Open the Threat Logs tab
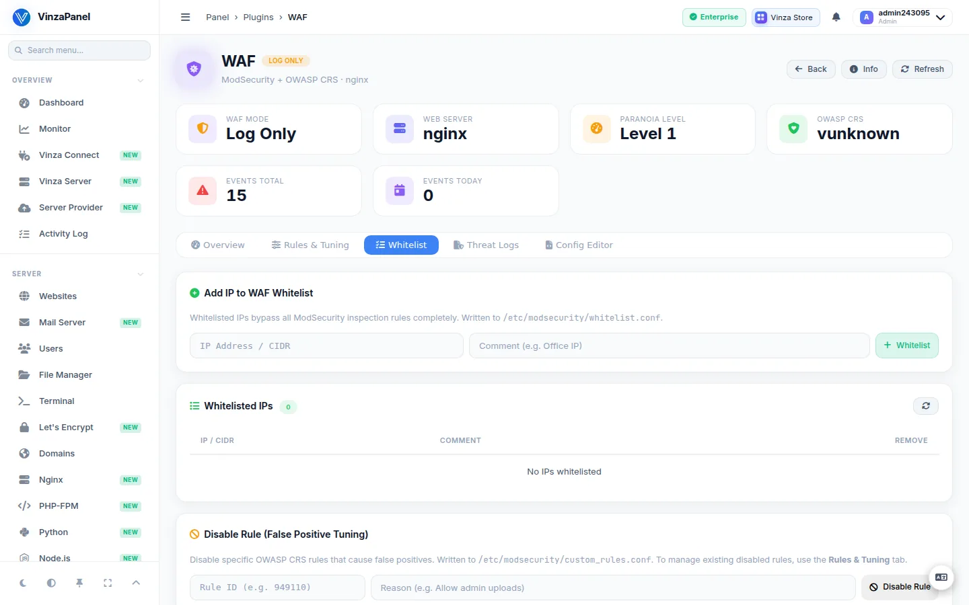Screen dimensions: 969x605 point(487,245)
